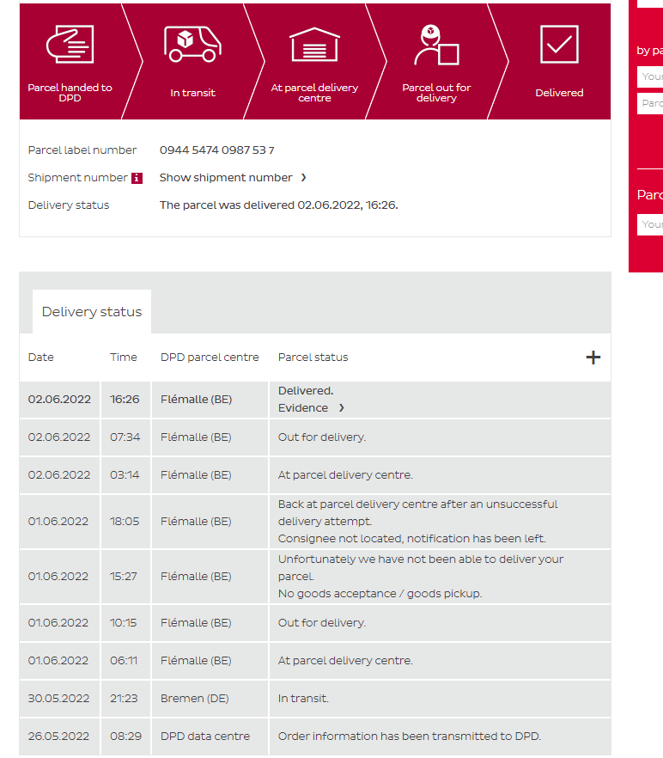Switch to the Delivery status tab

[x=92, y=312]
